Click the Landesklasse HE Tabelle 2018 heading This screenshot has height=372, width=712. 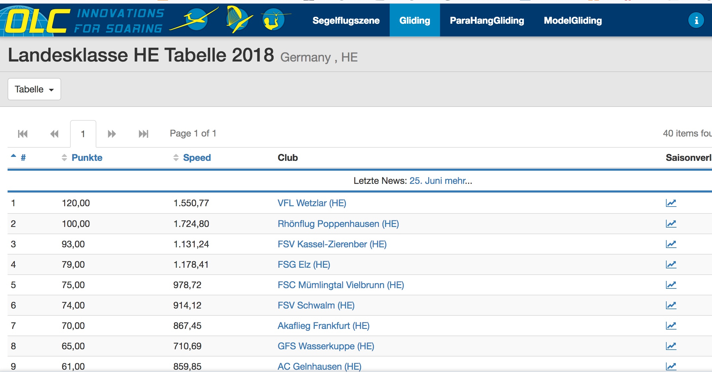[x=141, y=55]
